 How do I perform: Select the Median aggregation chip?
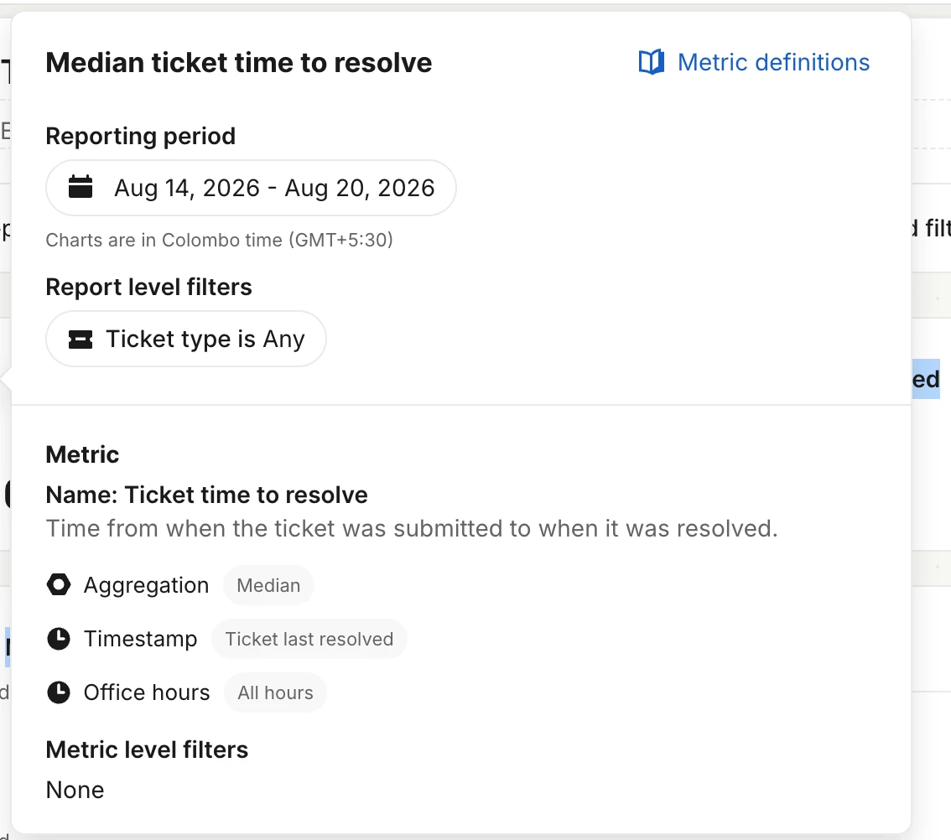point(268,585)
